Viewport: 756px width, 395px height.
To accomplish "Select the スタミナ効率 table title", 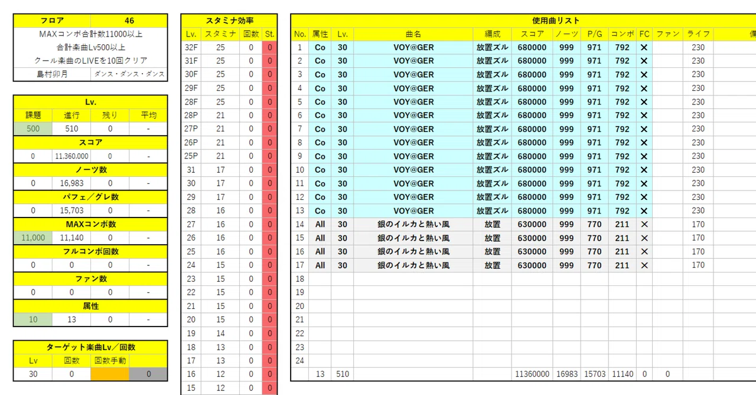I will tap(229, 21).
